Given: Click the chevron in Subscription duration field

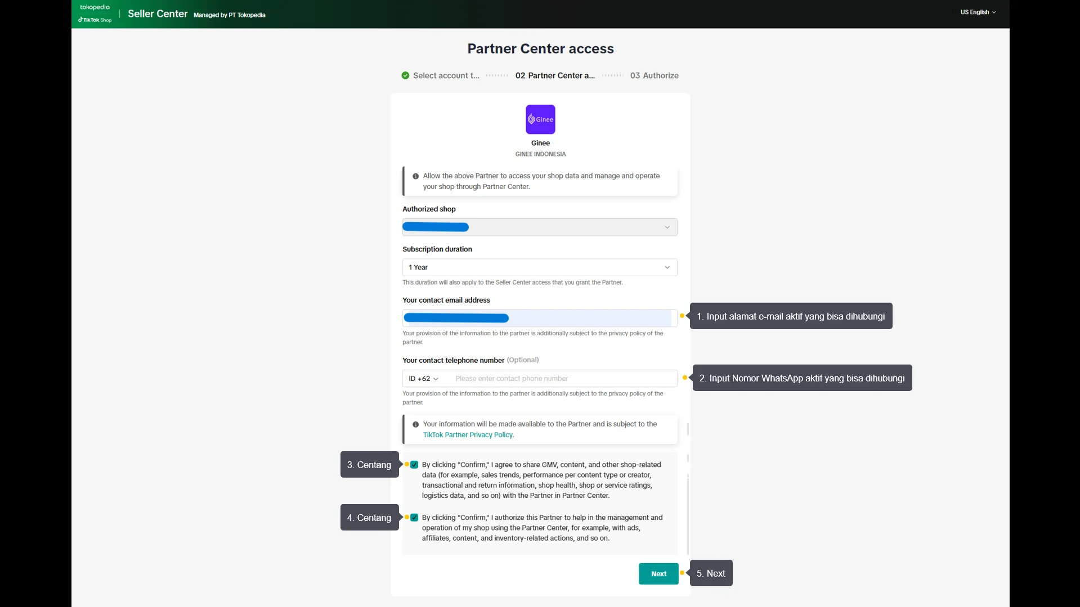Looking at the screenshot, I should pyautogui.click(x=667, y=267).
